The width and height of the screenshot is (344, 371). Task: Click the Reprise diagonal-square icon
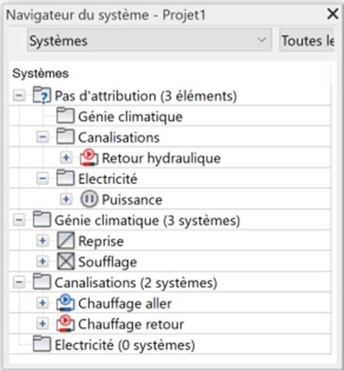click(x=66, y=241)
